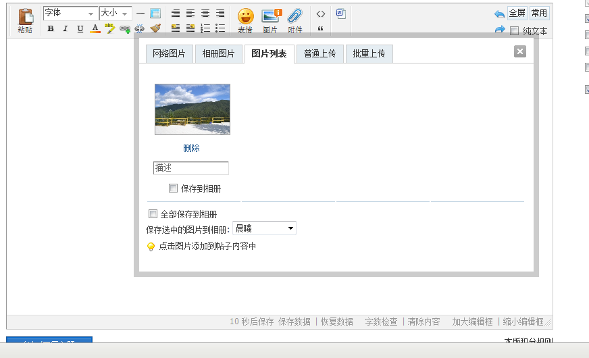Focus the 描述 description field
This screenshot has width=589, height=358.
coord(191,168)
